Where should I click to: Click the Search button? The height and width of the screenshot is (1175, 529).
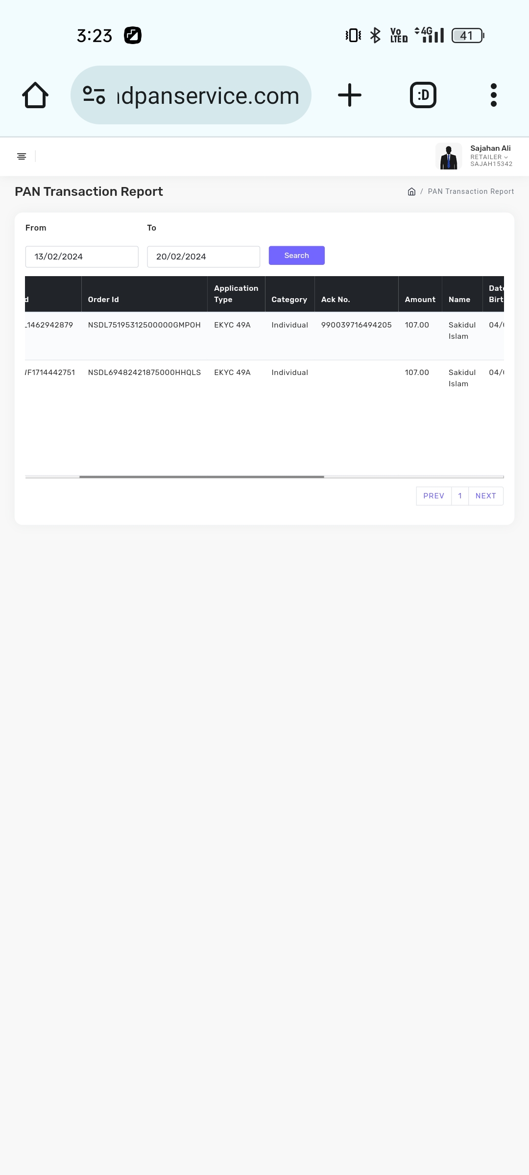pos(296,256)
